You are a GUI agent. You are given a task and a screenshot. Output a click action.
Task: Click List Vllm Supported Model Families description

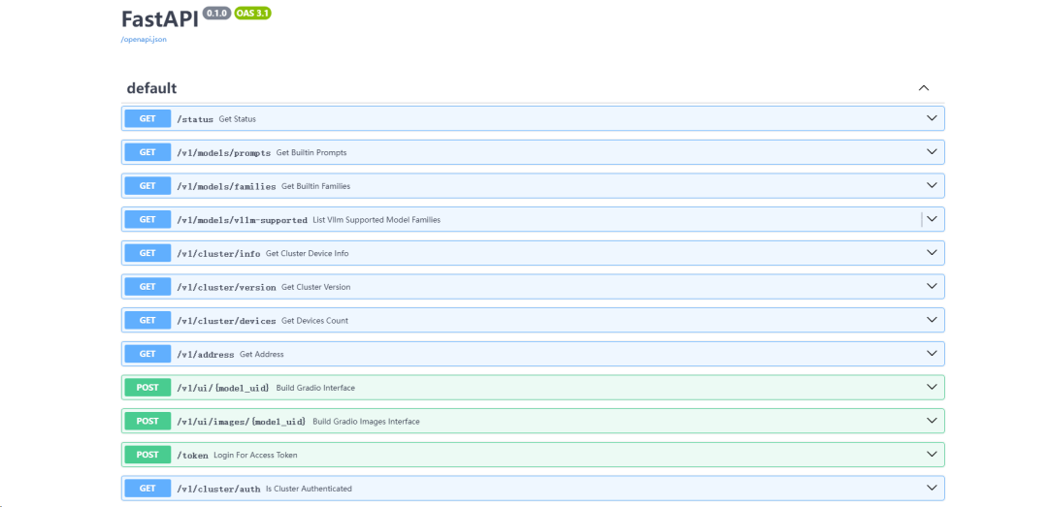[377, 220]
